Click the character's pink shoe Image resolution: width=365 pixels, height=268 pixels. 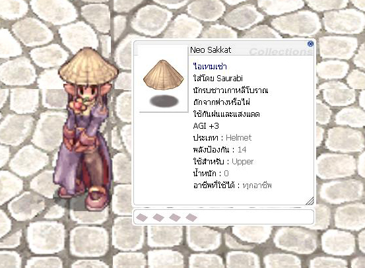click(x=96, y=197)
